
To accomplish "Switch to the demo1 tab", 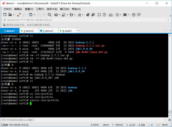I will point(10,31).
